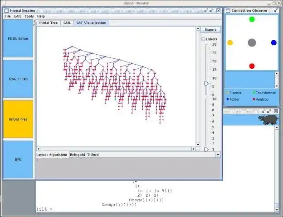
Task: Select the yellow Initial Tree side button
Action: click(x=18, y=119)
